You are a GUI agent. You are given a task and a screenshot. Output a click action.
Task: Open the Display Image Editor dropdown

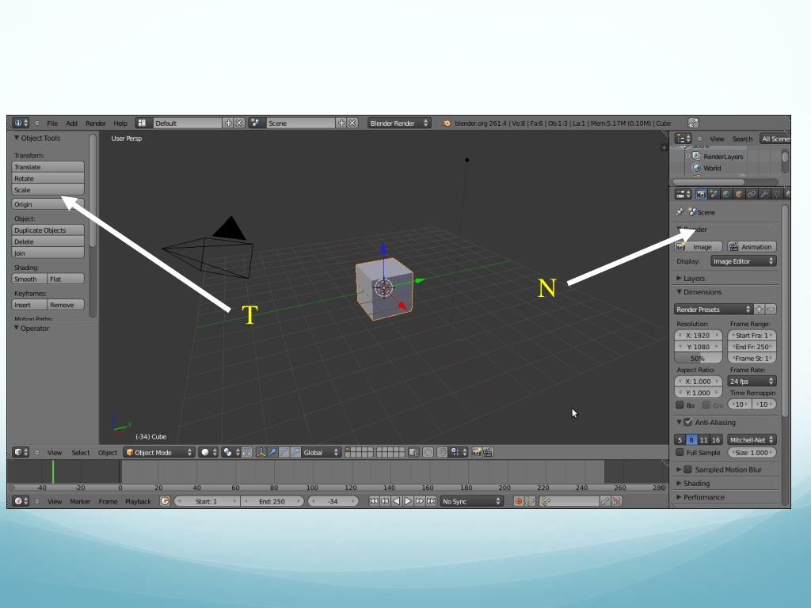(743, 261)
